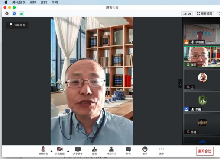Viewport: 220px width, 159px height.
Task: Open the share screen option
Action: tap(78, 151)
